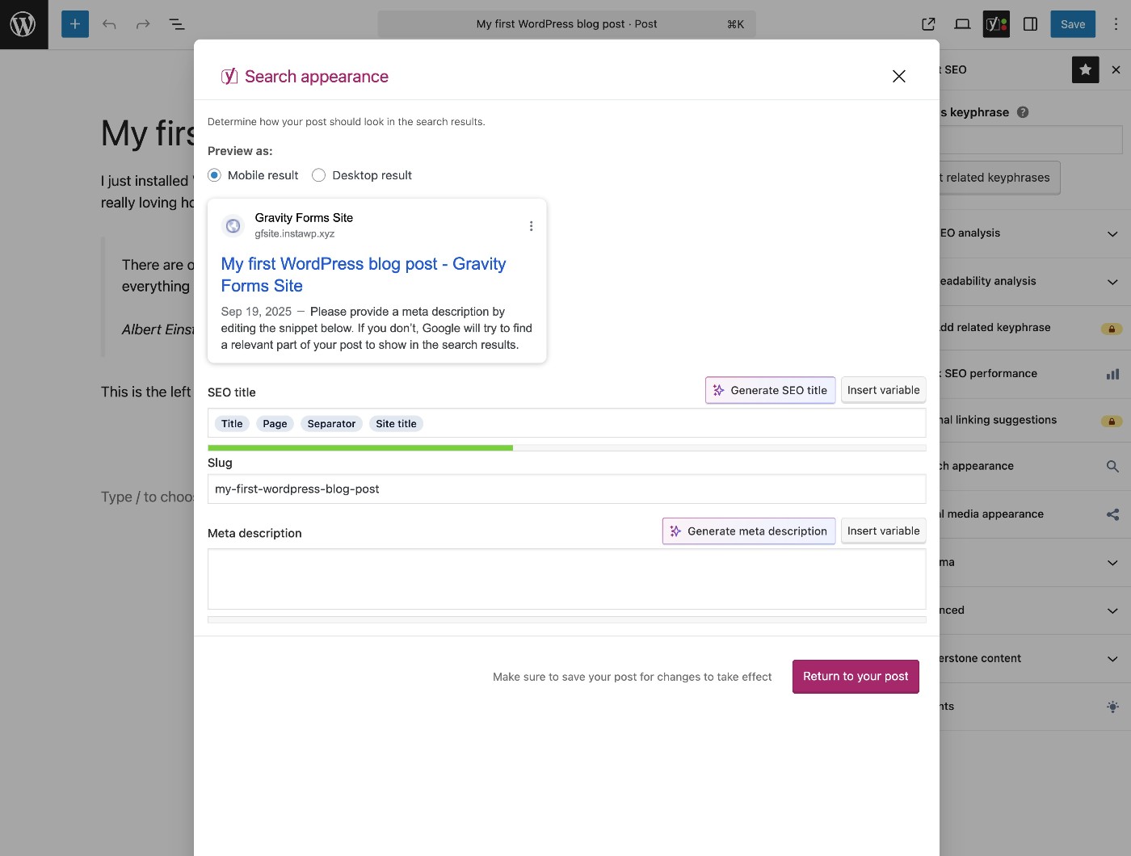
Task: Open Track SEO performance via the bar chart icon
Action: (x=1112, y=374)
